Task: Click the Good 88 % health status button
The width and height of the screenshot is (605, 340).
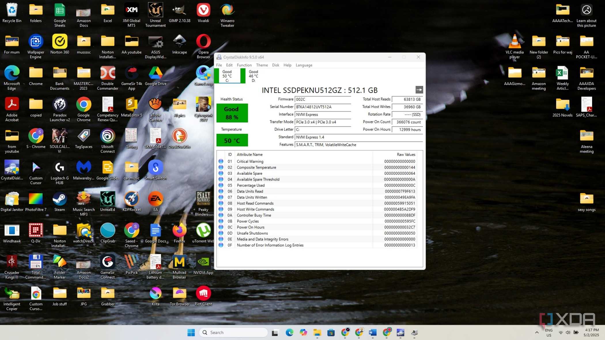Action: [232, 113]
